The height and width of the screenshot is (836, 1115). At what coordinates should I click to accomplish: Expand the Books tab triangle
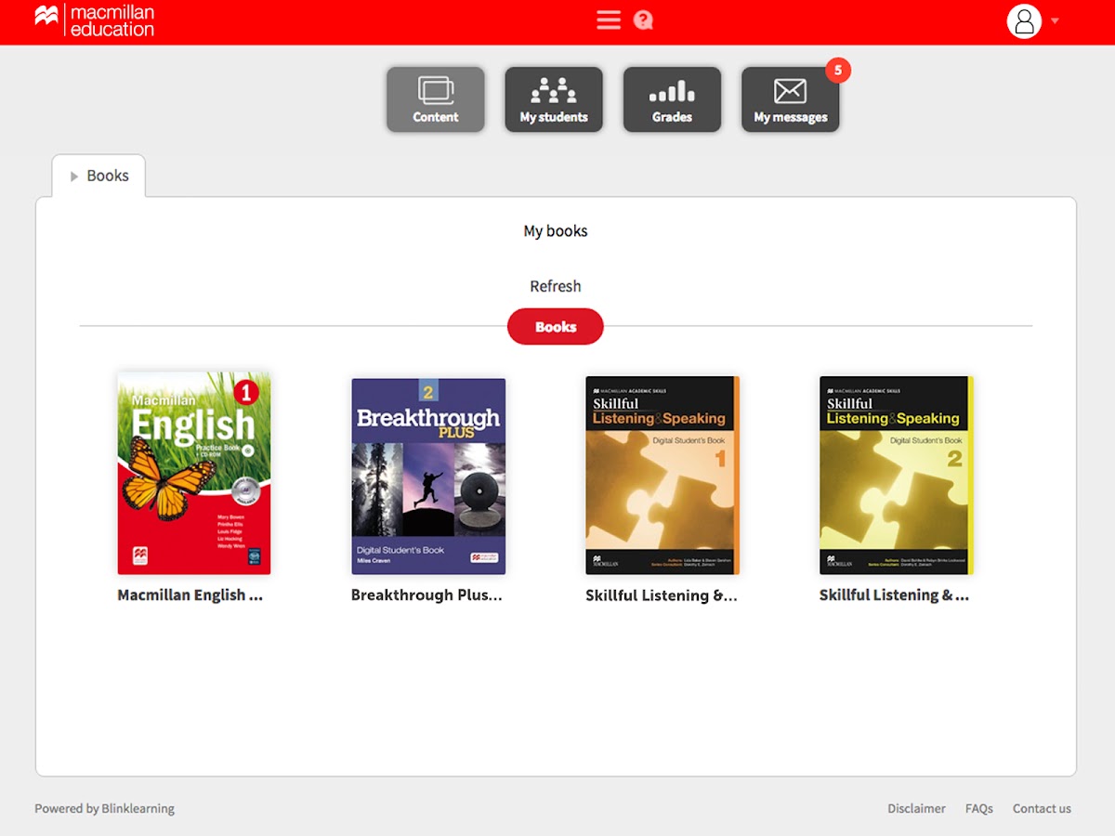coord(74,176)
